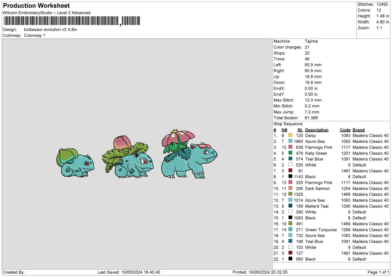Viewport: 392px width, 277px height.
Task: Click the Daisy description in row 1
Action: pos(311,136)
